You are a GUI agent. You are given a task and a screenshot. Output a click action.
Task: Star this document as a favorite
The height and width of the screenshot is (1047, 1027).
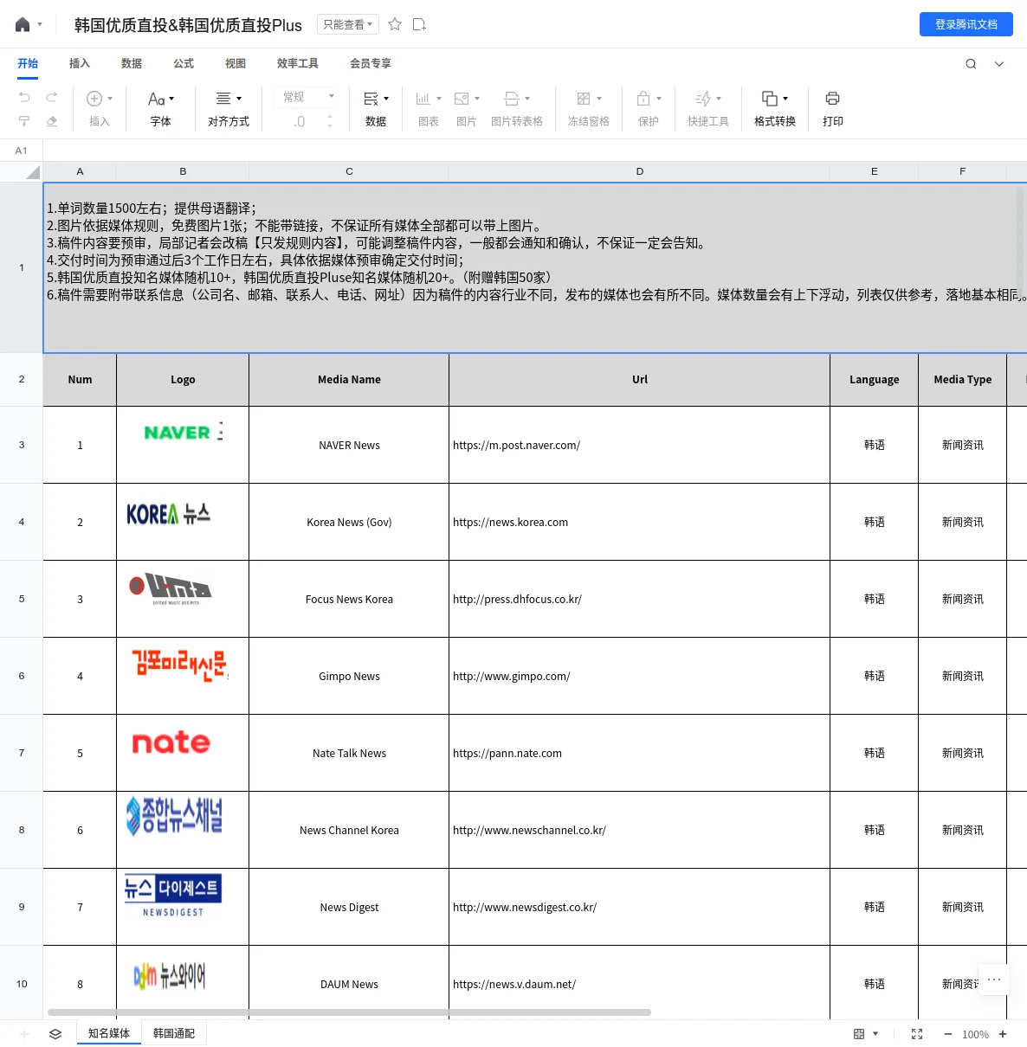395,24
